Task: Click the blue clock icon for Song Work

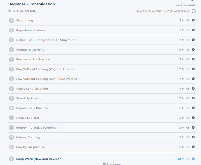Action: point(193,159)
